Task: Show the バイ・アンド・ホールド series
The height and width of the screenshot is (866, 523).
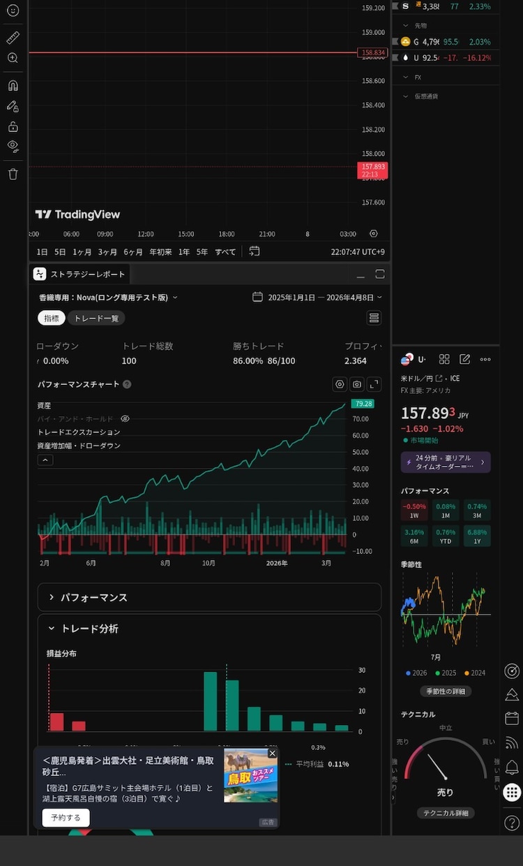Action: point(125,419)
